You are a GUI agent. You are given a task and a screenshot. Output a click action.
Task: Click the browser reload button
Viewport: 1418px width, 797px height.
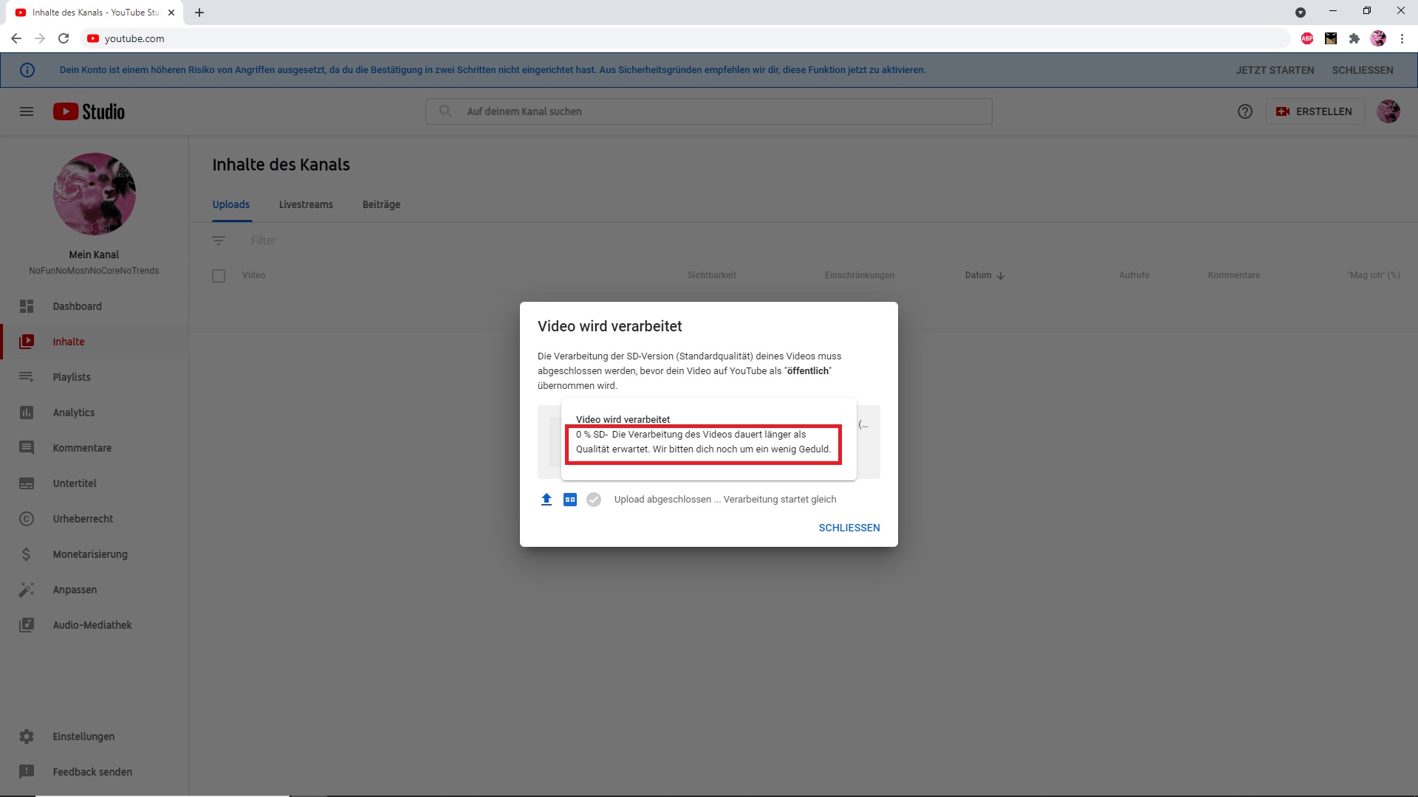coord(64,38)
